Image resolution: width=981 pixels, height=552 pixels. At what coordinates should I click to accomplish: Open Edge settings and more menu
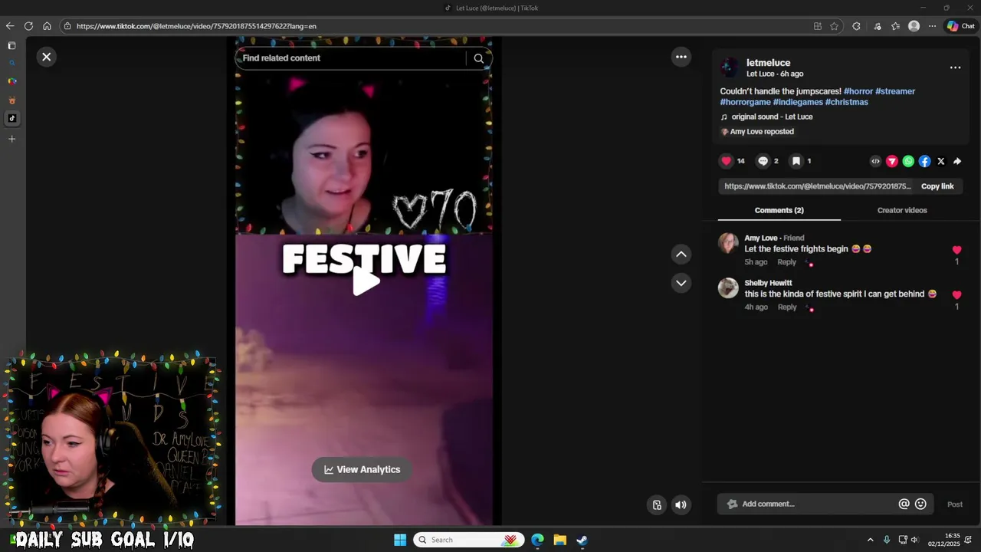point(932,26)
